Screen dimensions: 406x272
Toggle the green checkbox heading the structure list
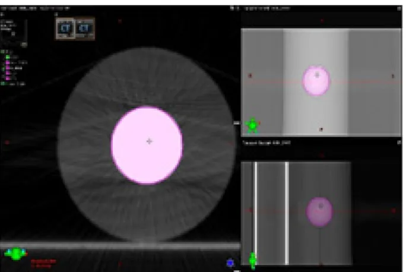coord(2,52)
